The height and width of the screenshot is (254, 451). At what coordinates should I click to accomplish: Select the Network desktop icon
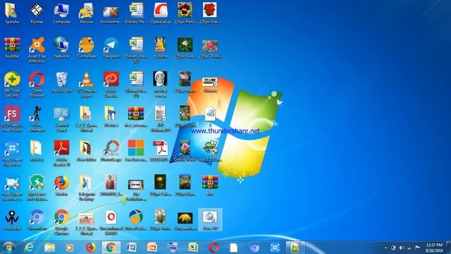click(x=61, y=47)
